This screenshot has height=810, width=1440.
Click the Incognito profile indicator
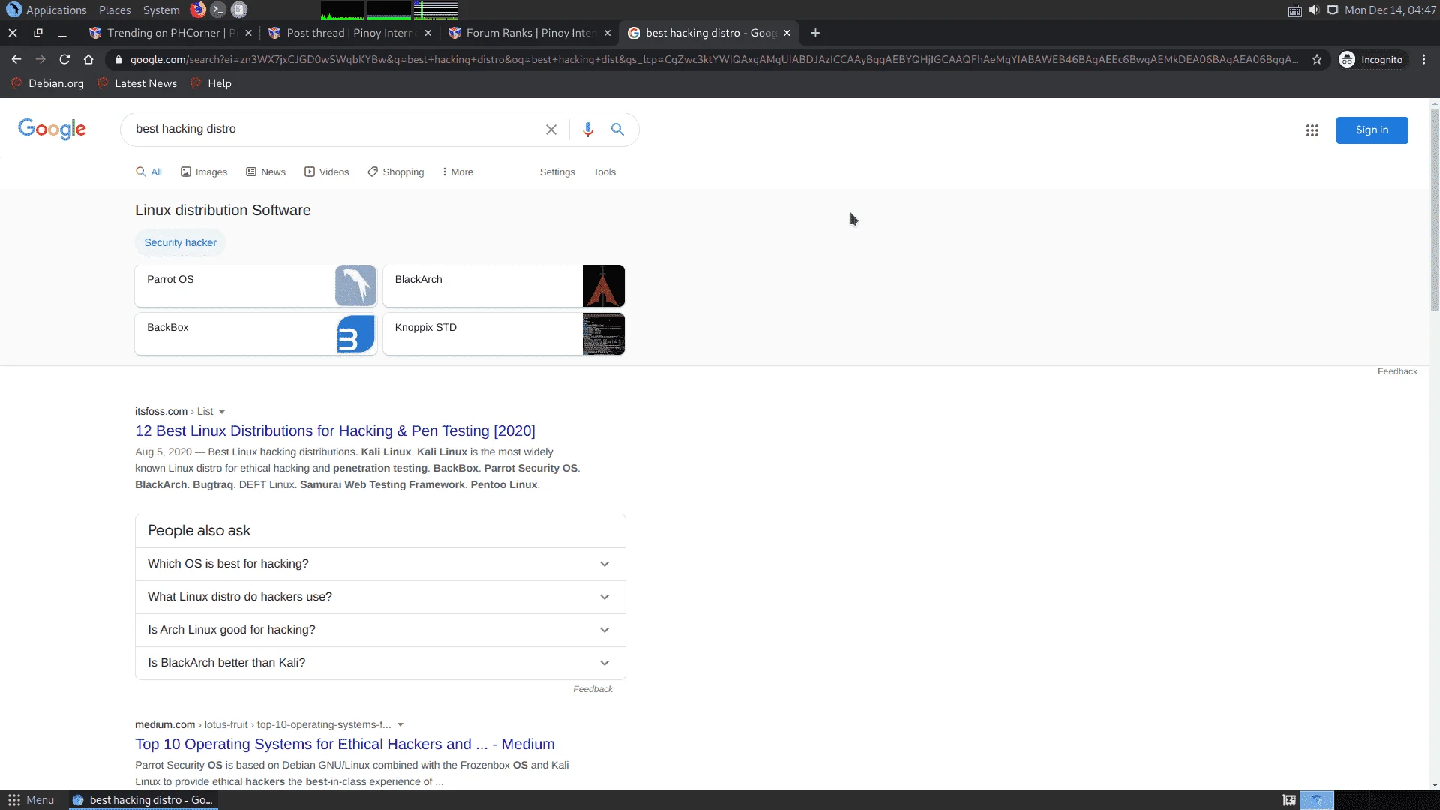click(x=1372, y=59)
